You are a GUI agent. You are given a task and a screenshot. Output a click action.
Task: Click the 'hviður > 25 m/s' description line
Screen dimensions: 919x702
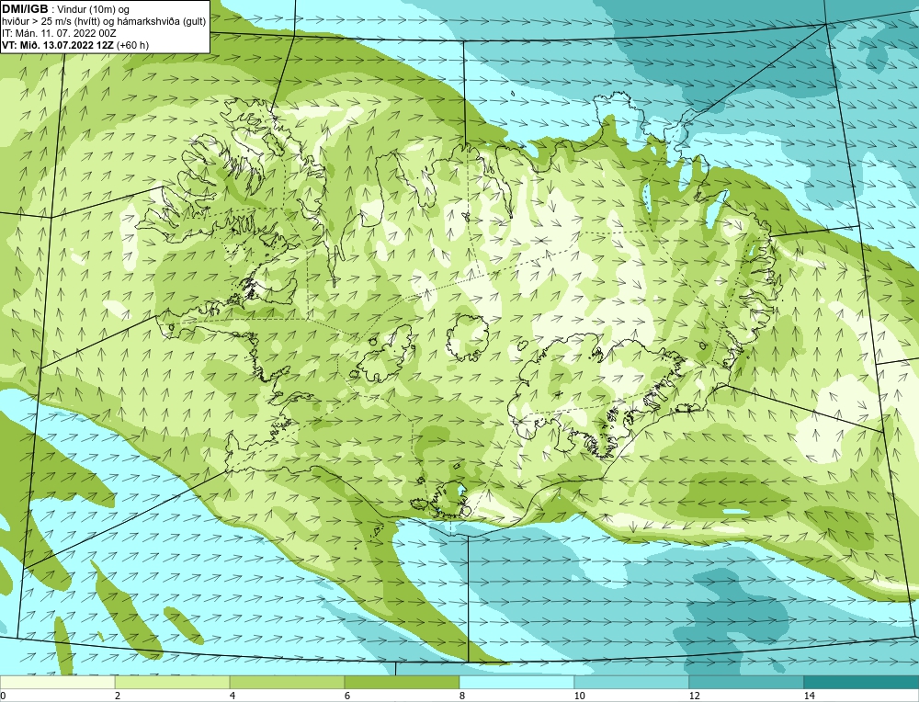click(x=104, y=21)
